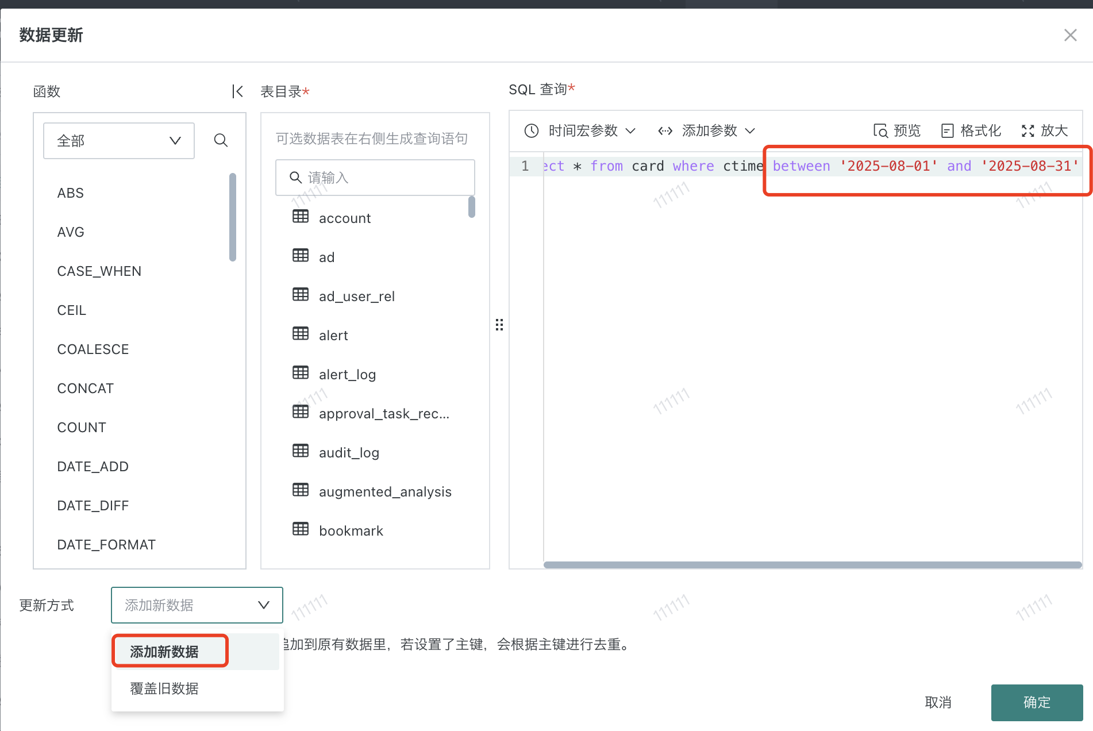Choose 添加新数据 option
The width and height of the screenshot is (1093, 731).
coord(196,652)
